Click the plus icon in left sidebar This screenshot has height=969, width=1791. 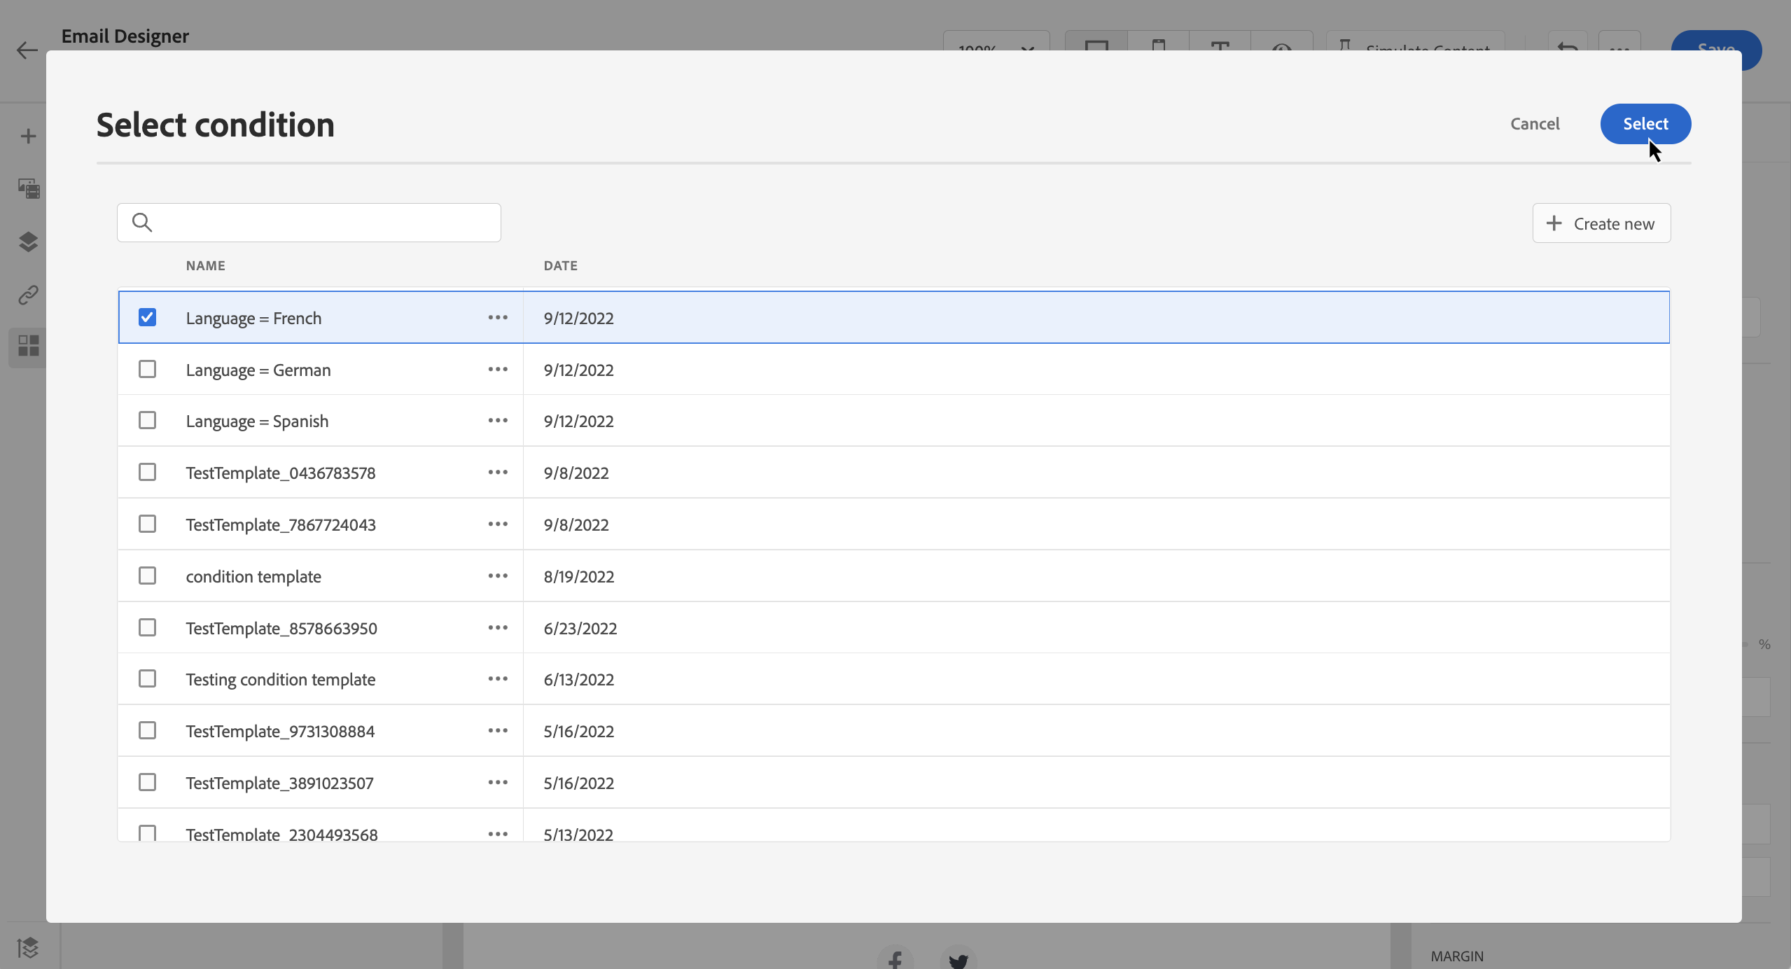28,136
